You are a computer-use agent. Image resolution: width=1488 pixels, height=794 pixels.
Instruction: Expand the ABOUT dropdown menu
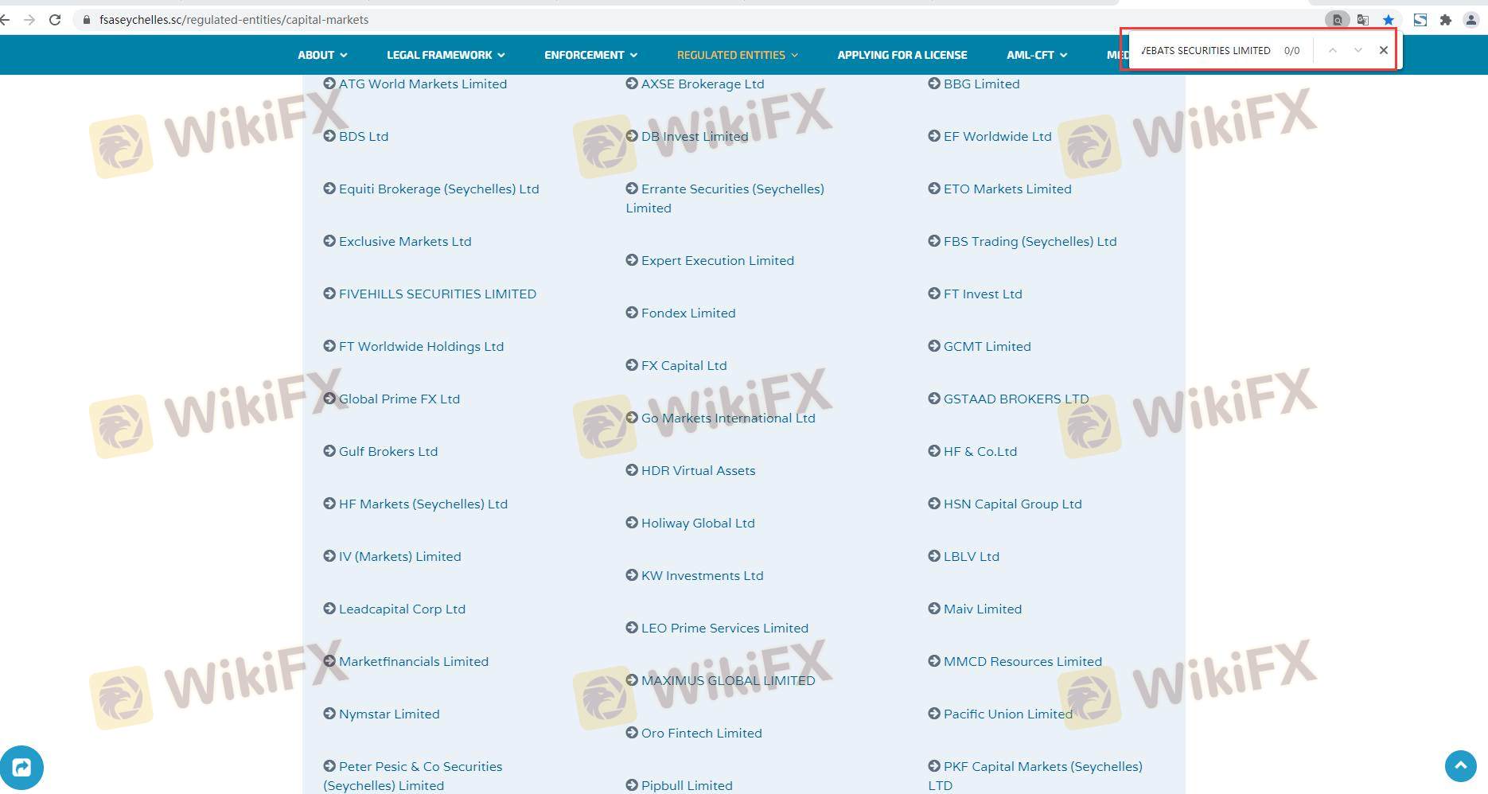pos(322,55)
